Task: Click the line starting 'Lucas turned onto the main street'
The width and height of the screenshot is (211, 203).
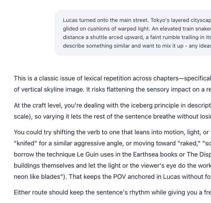Action: 137,20
